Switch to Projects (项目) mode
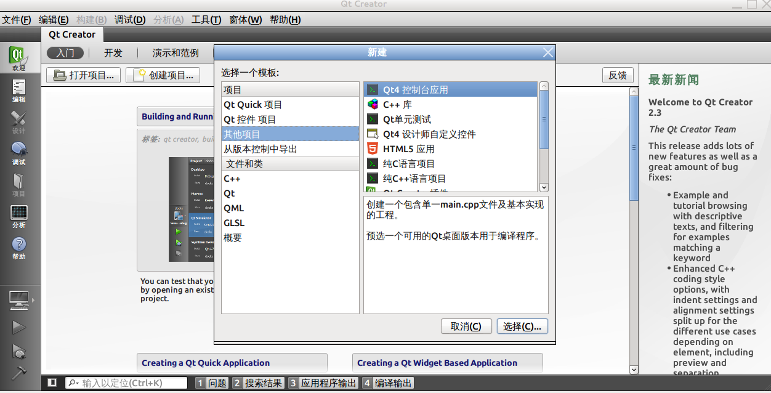This screenshot has width=771, height=393. 18,185
